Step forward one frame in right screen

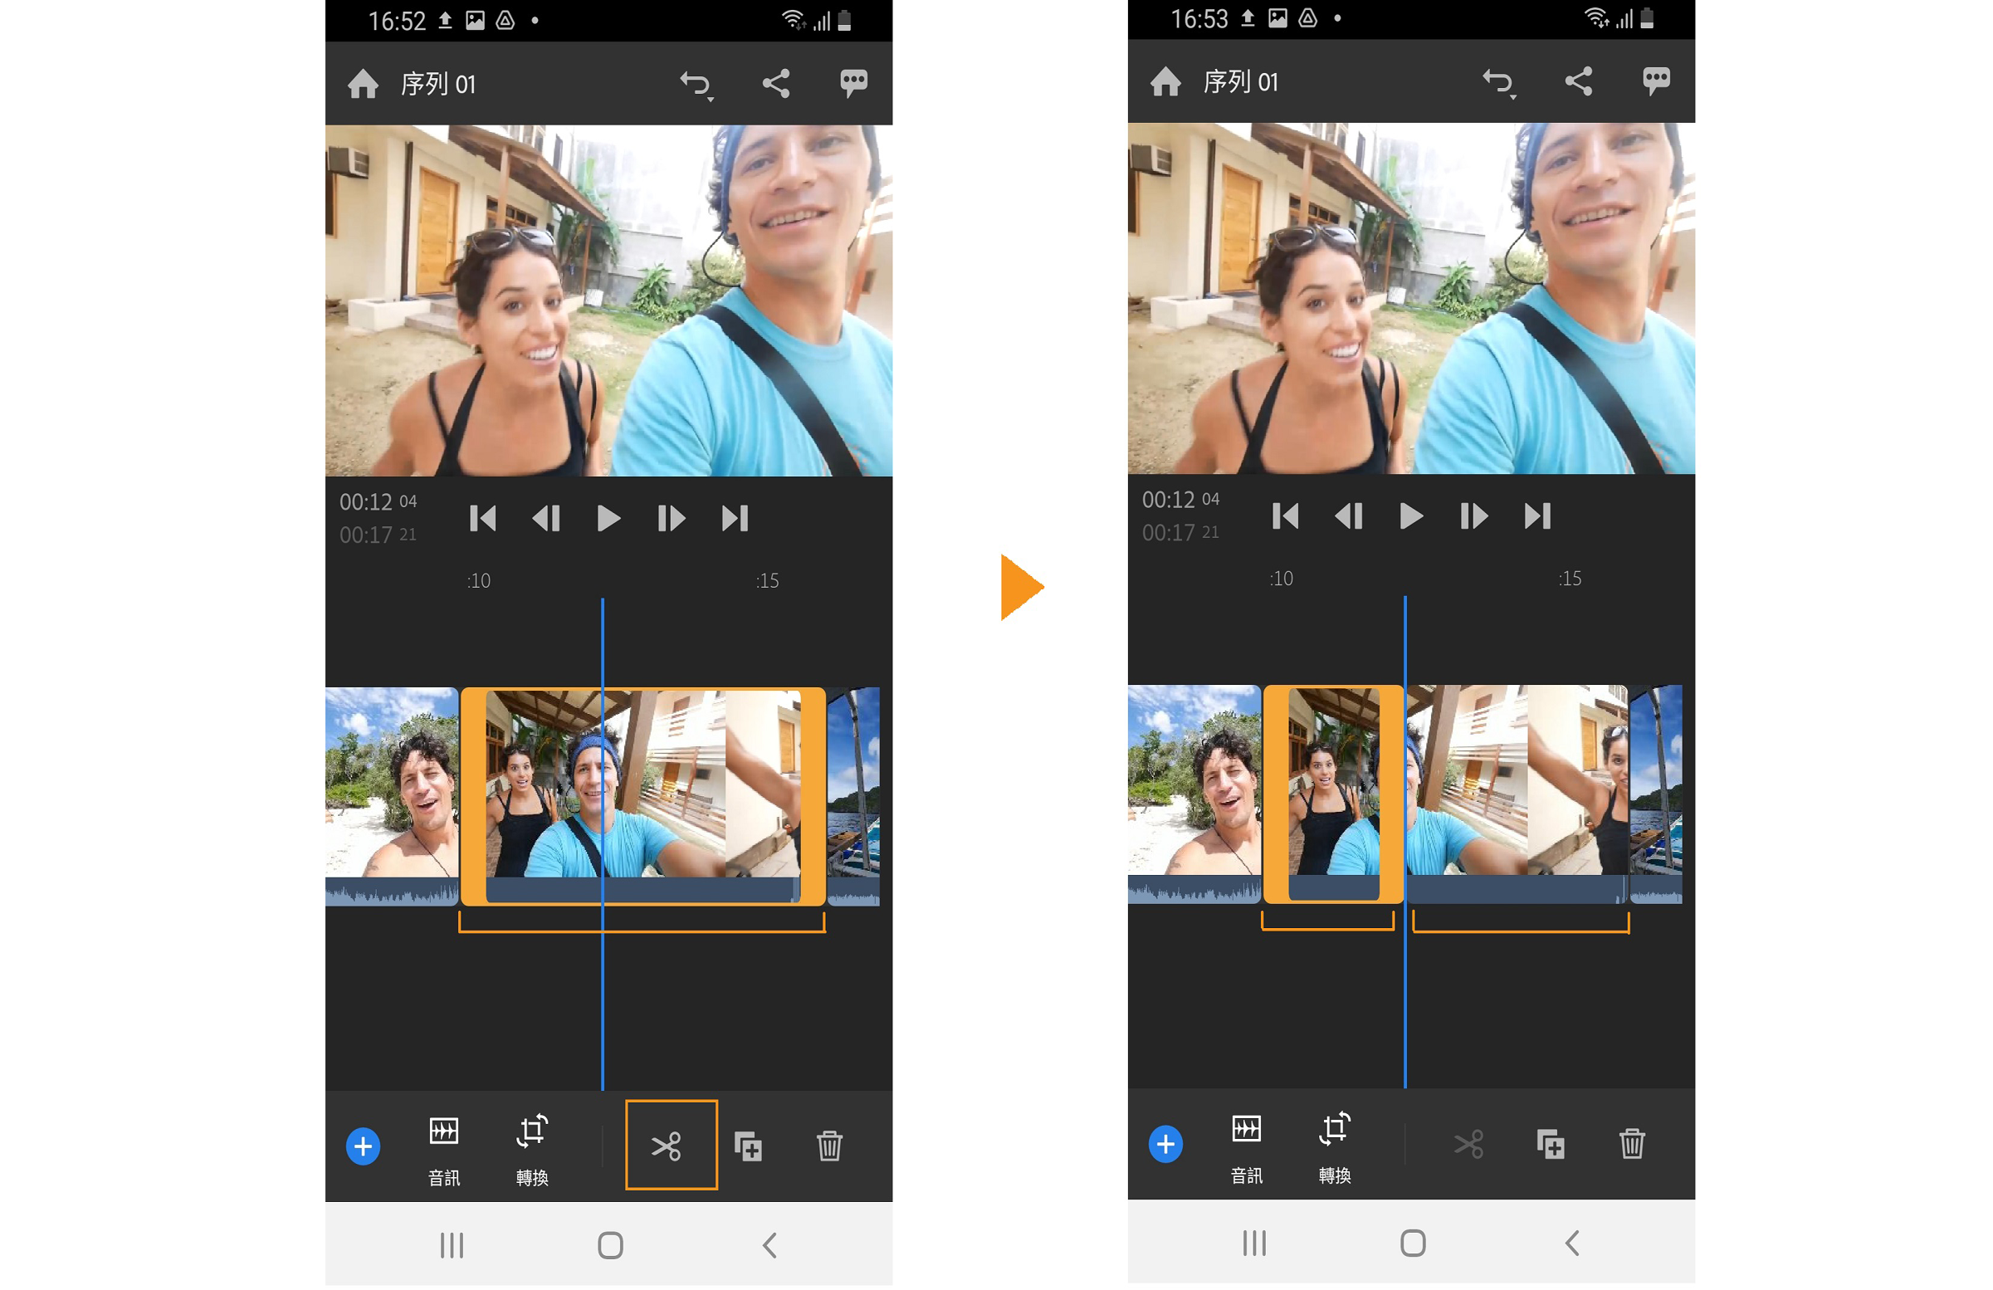point(1474,517)
